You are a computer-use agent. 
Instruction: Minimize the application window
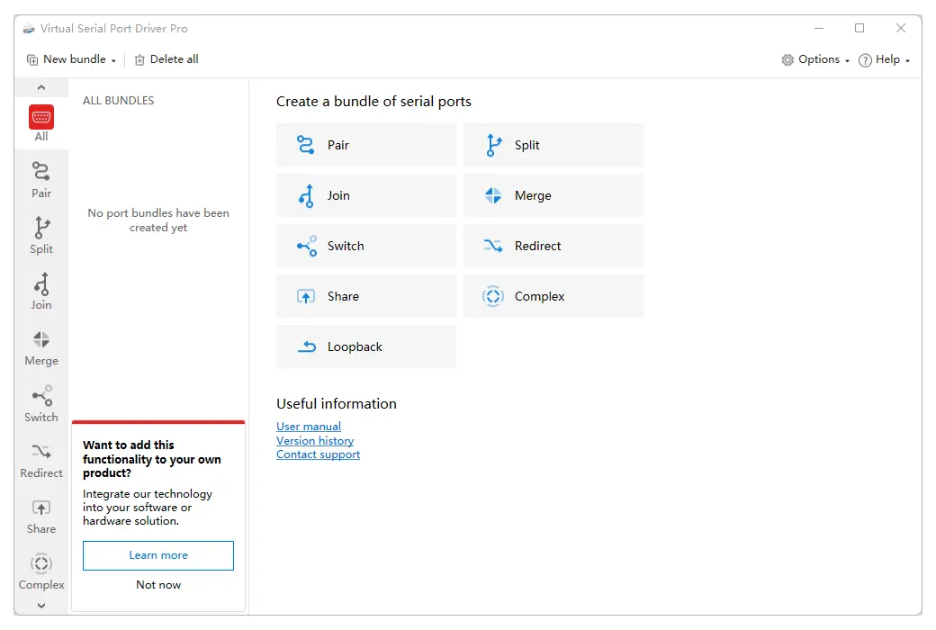[819, 28]
